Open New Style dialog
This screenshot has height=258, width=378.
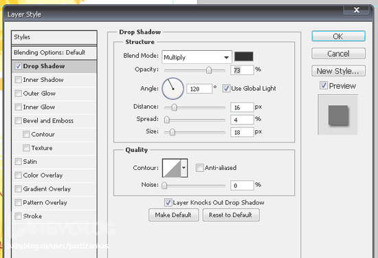pyautogui.click(x=338, y=71)
